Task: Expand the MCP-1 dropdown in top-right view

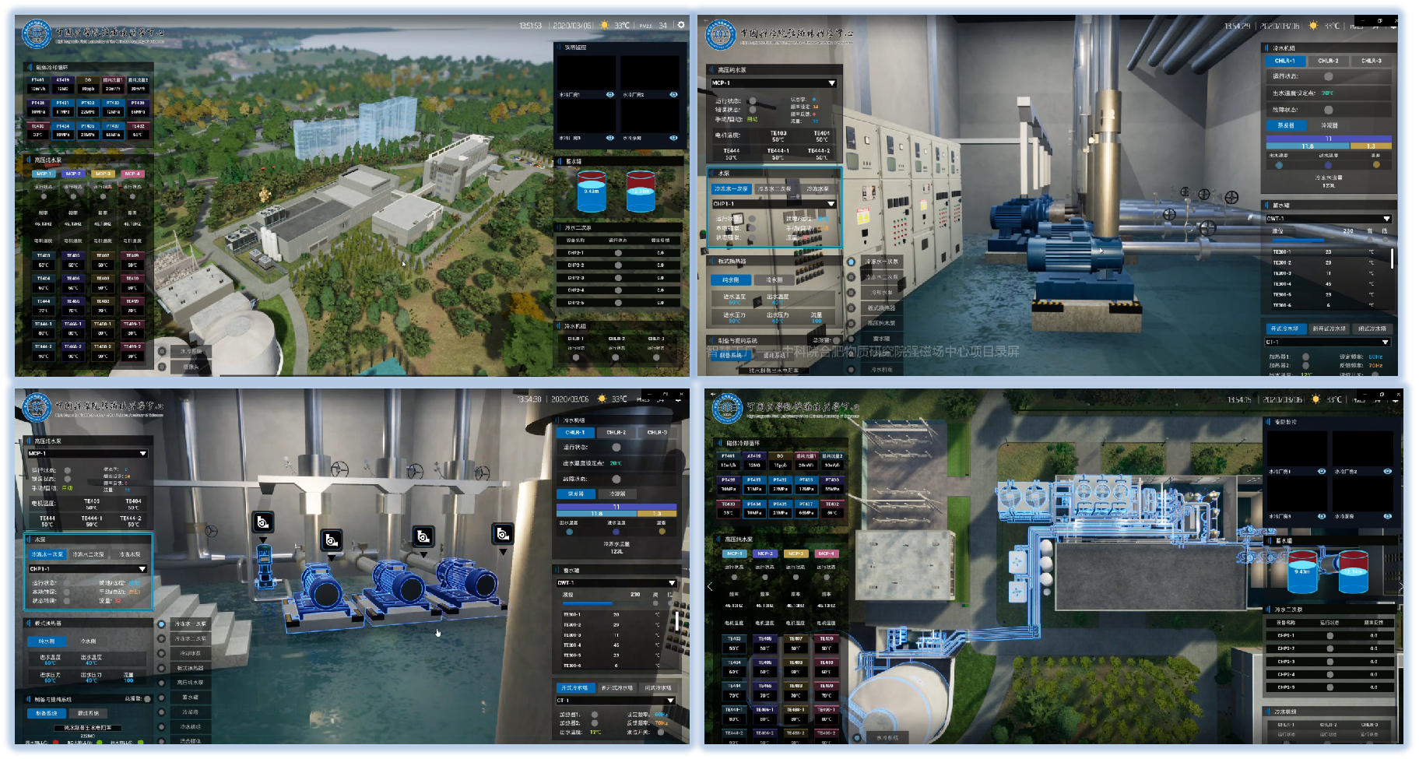Action: tap(831, 83)
